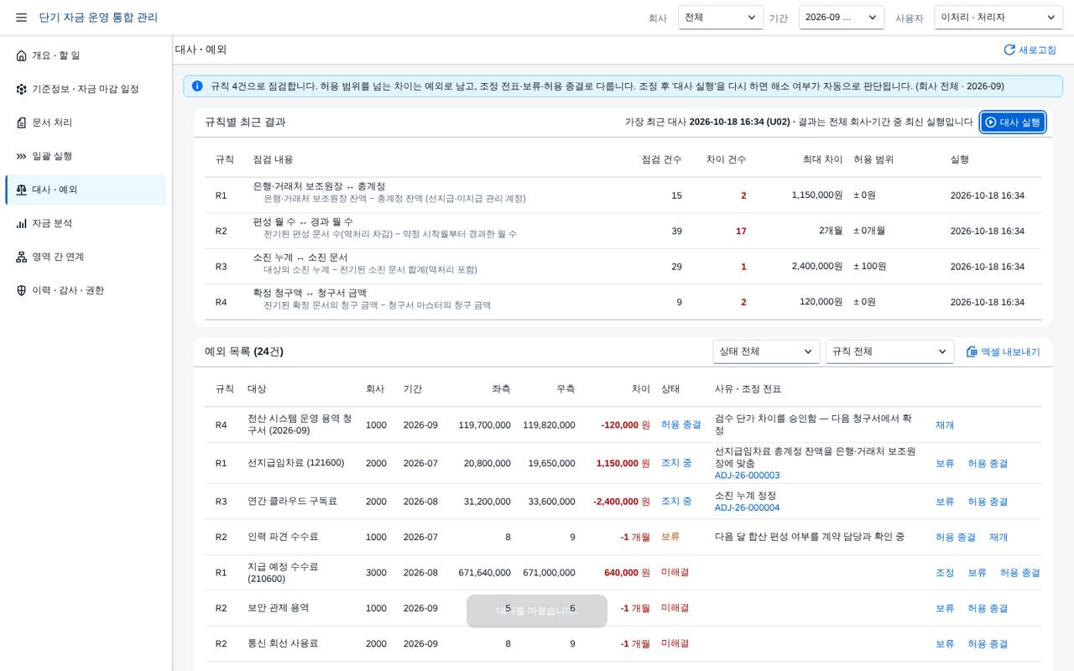Image resolution: width=1074 pixels, height=671 pixels.
Task: Click the play icon in 대사 실행 button
Action: 991,122
